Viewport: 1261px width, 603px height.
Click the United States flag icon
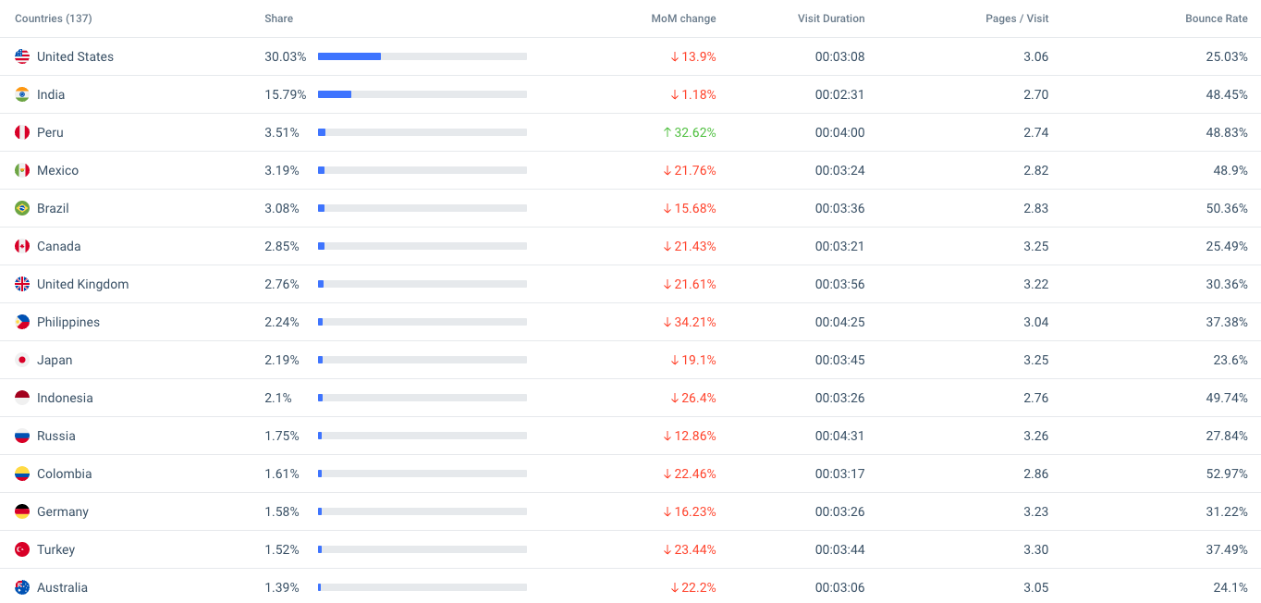[x=22, y=56]
